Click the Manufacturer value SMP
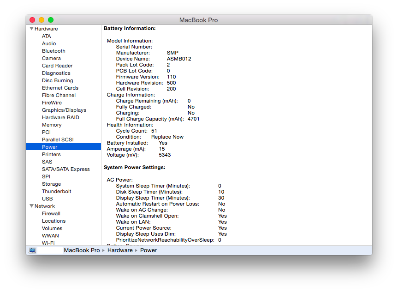Image resolution: width=398 pixels, height=292 pixels. [172, 53]
